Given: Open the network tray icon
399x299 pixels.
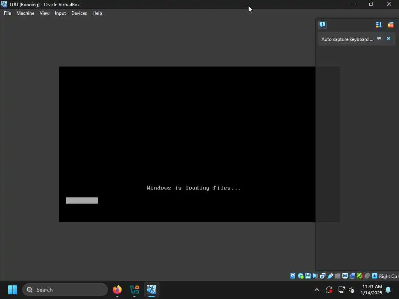Looking at the screenshot, I should point(341,290).
